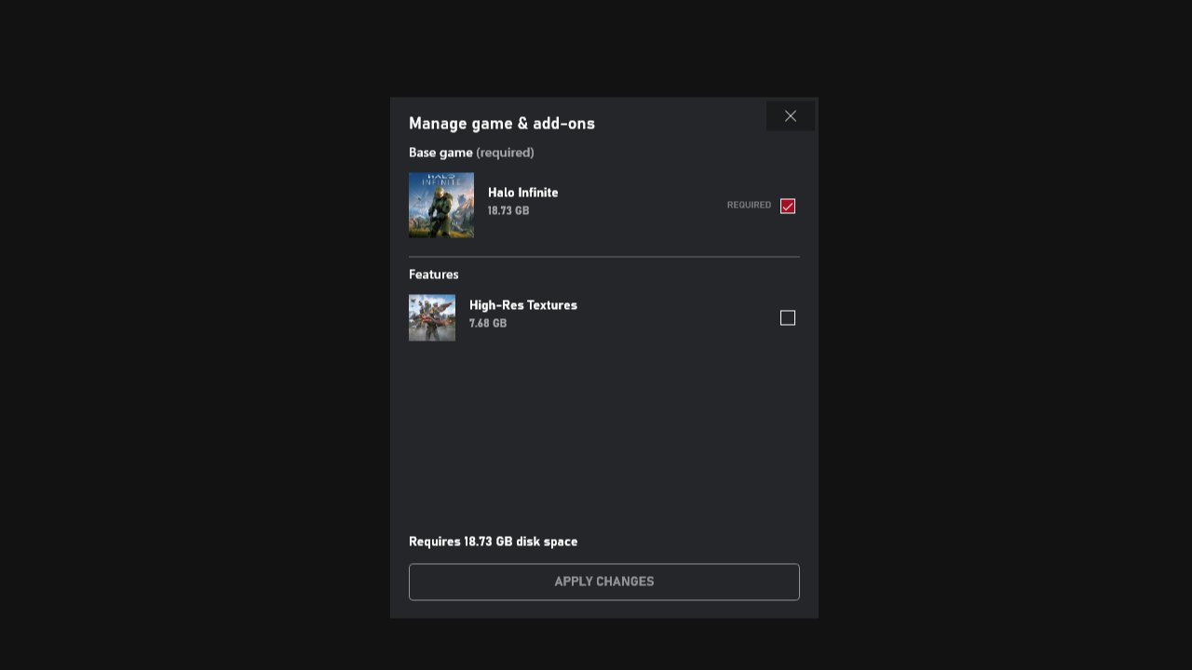Click the Halo Infinite title text
This screenshot has width=1192, height=670.
coord(523,193)
